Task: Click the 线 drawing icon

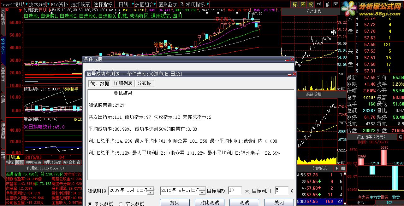Action: [x=319, y=4]
